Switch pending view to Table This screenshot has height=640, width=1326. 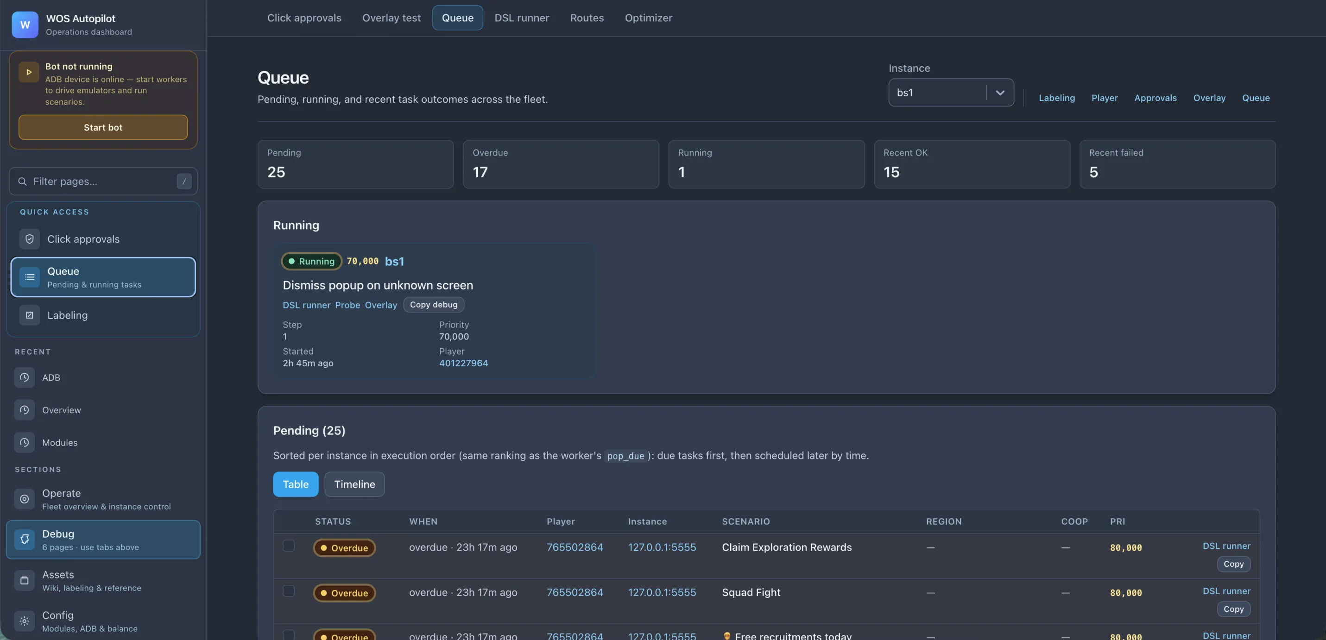click(x=296, y=484)
